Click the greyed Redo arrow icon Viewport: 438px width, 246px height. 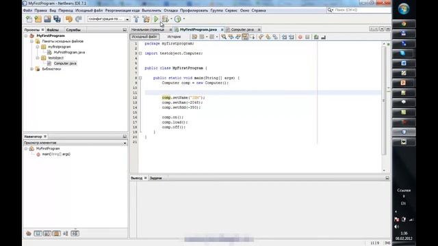pyautogui.click(x=79, y=19)
